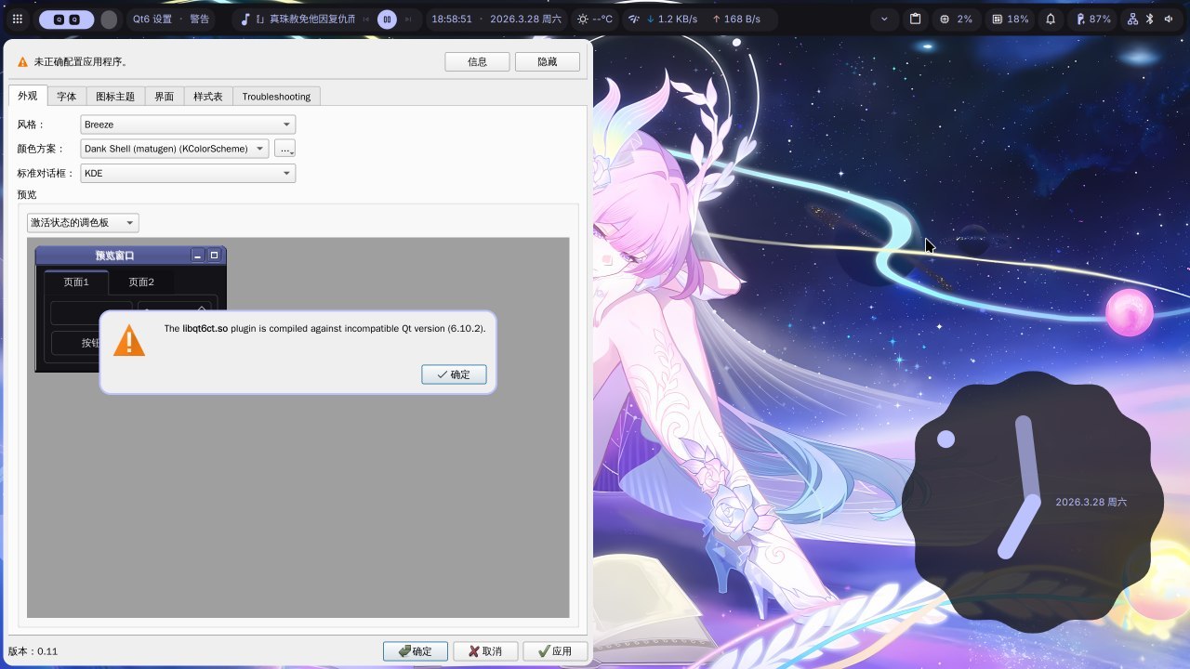Click the 隐藏 button in warning banner
The height and width of the screenshot is (669, 1190).
[549, 61]
